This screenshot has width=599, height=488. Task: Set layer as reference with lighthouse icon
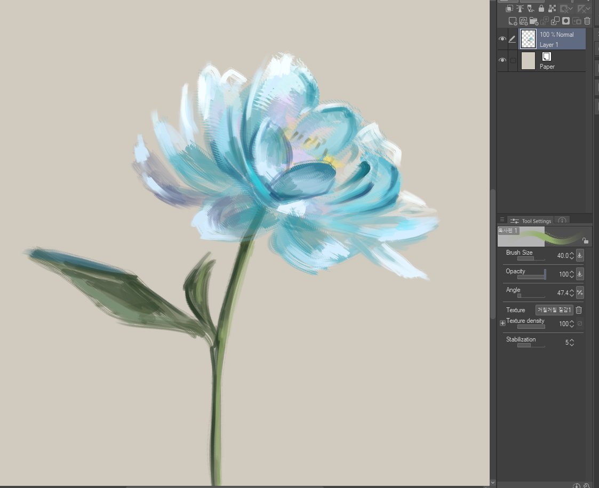(x=520, y=9)
